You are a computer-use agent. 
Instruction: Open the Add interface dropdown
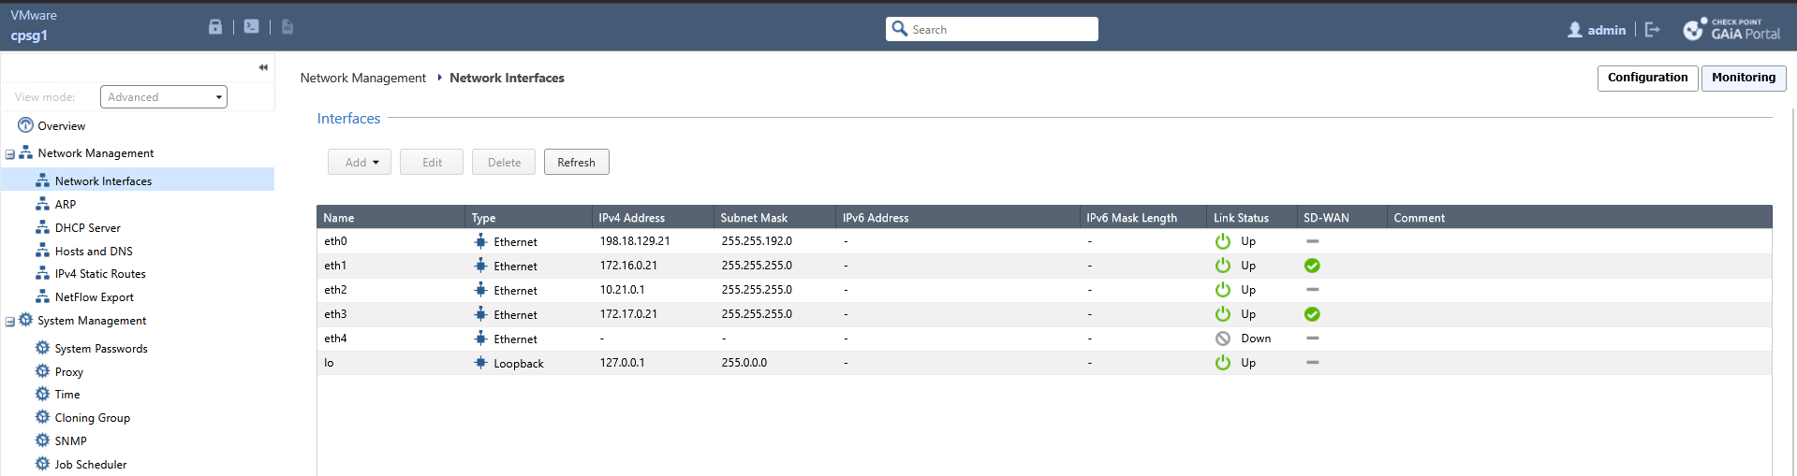point(360,163)
